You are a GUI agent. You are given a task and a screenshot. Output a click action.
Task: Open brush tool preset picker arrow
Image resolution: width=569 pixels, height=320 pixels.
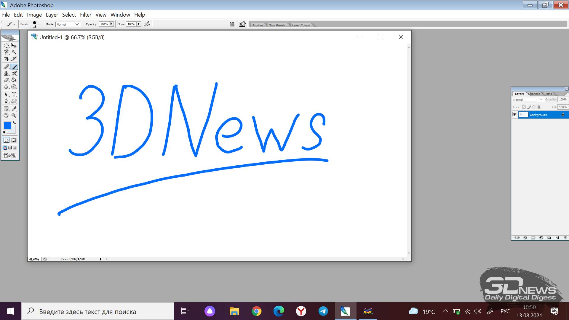[x=15, y=24]
